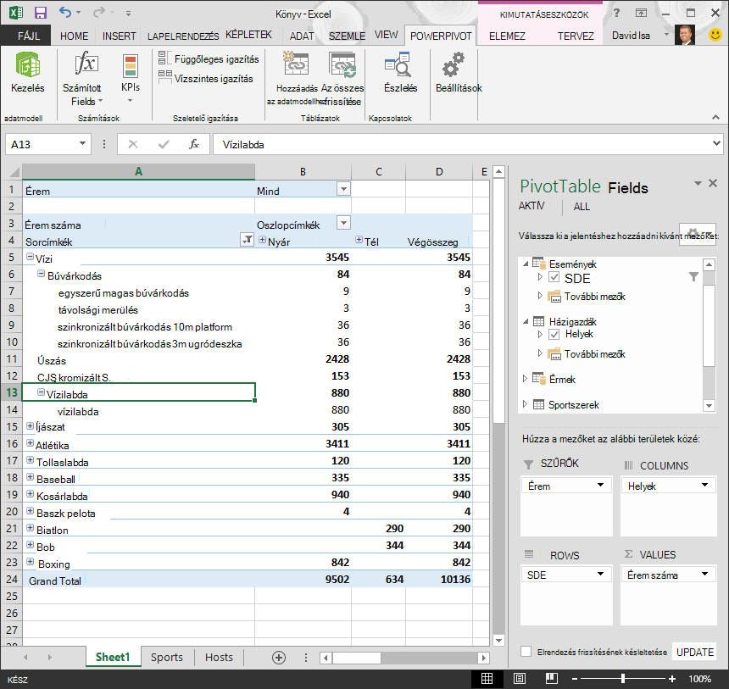Click the confirm entry checkmark in formula bar
729x689 pixels.
pyautogui.click(x=164, y=145)
